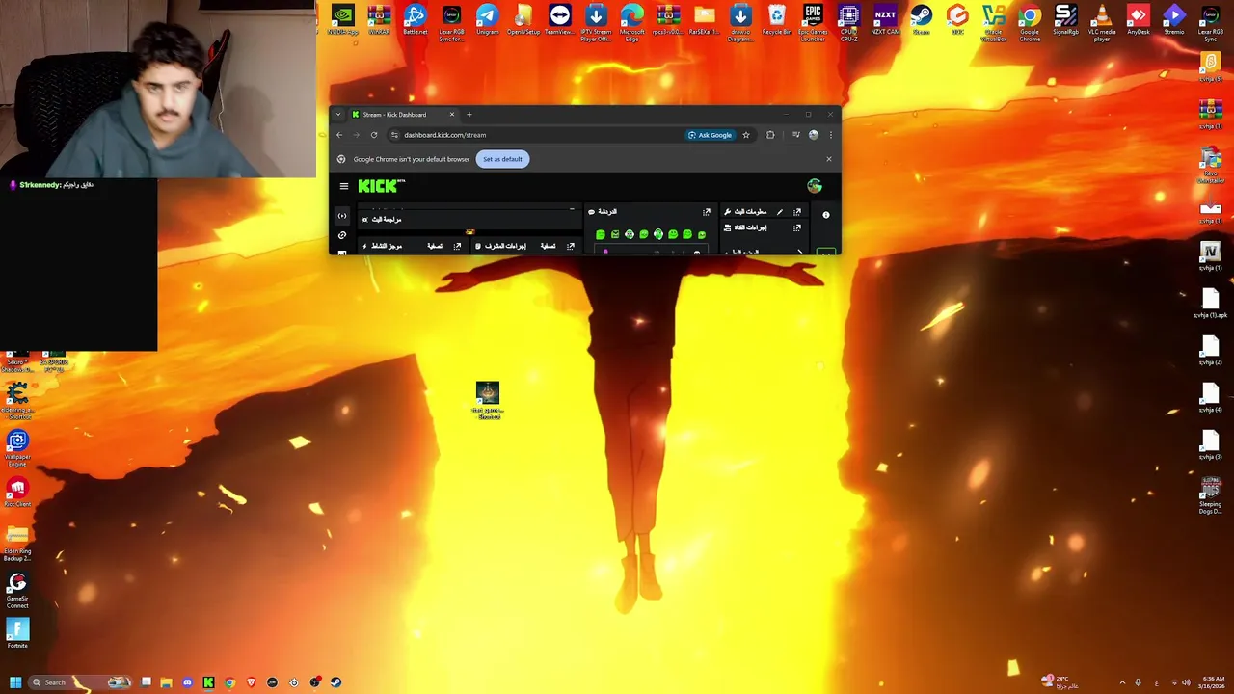Open the game shortcut in desktop center
The image size is (1234, 694).
coord(488,400)
